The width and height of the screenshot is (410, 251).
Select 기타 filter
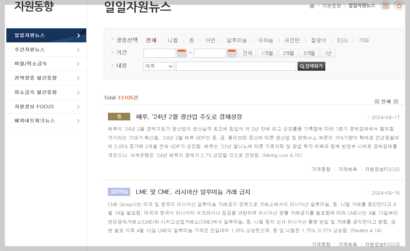coord(364,40)
